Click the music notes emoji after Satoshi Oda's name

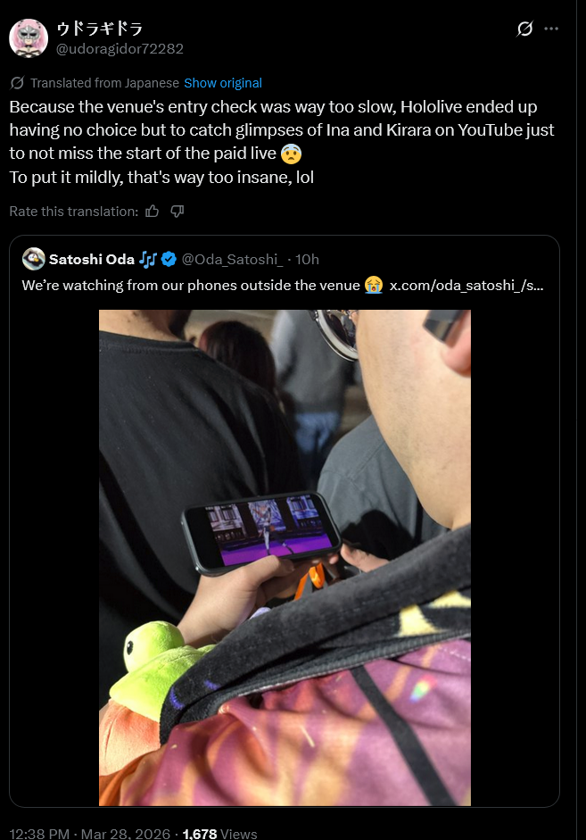click(148, 259)
